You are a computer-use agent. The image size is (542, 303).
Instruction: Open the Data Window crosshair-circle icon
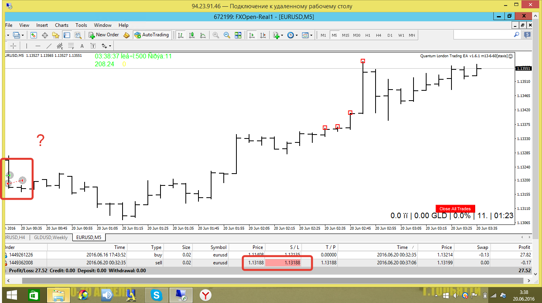coord(45,35)
